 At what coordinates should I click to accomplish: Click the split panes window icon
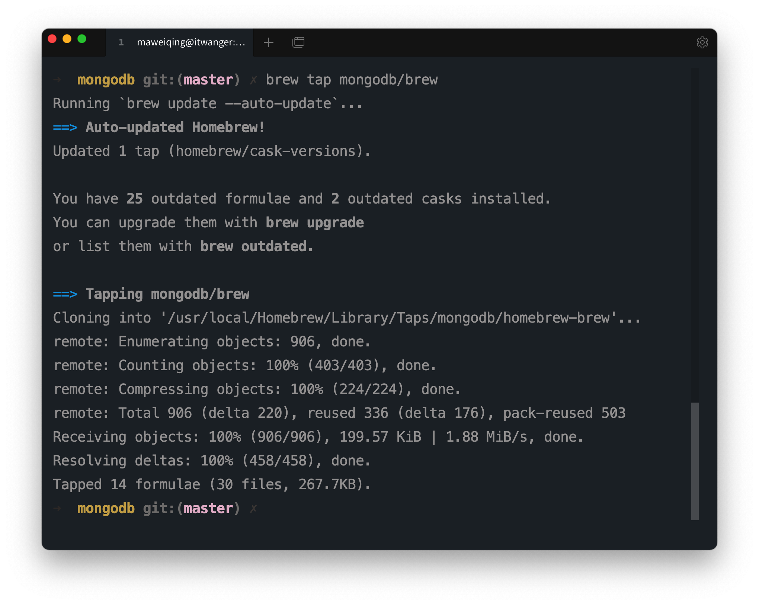298,42
